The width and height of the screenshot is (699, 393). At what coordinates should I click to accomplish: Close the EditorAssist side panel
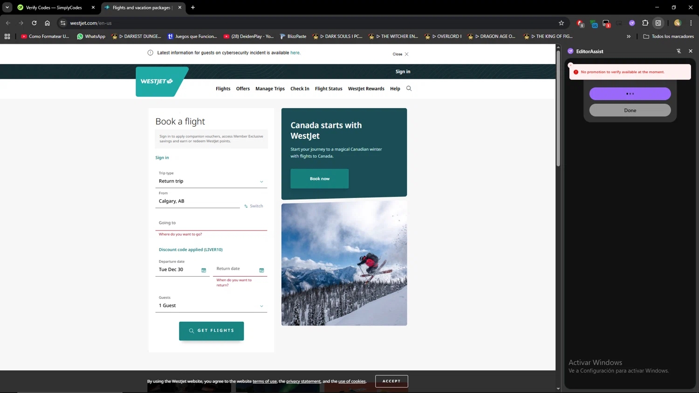pyautogui.click(x=691, y=51)
